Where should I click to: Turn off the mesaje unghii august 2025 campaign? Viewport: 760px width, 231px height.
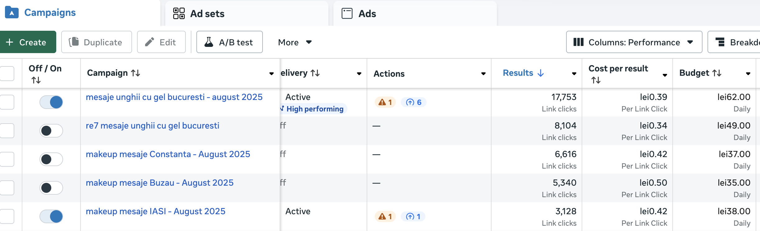pyautogui.click(x=51, y=102)
